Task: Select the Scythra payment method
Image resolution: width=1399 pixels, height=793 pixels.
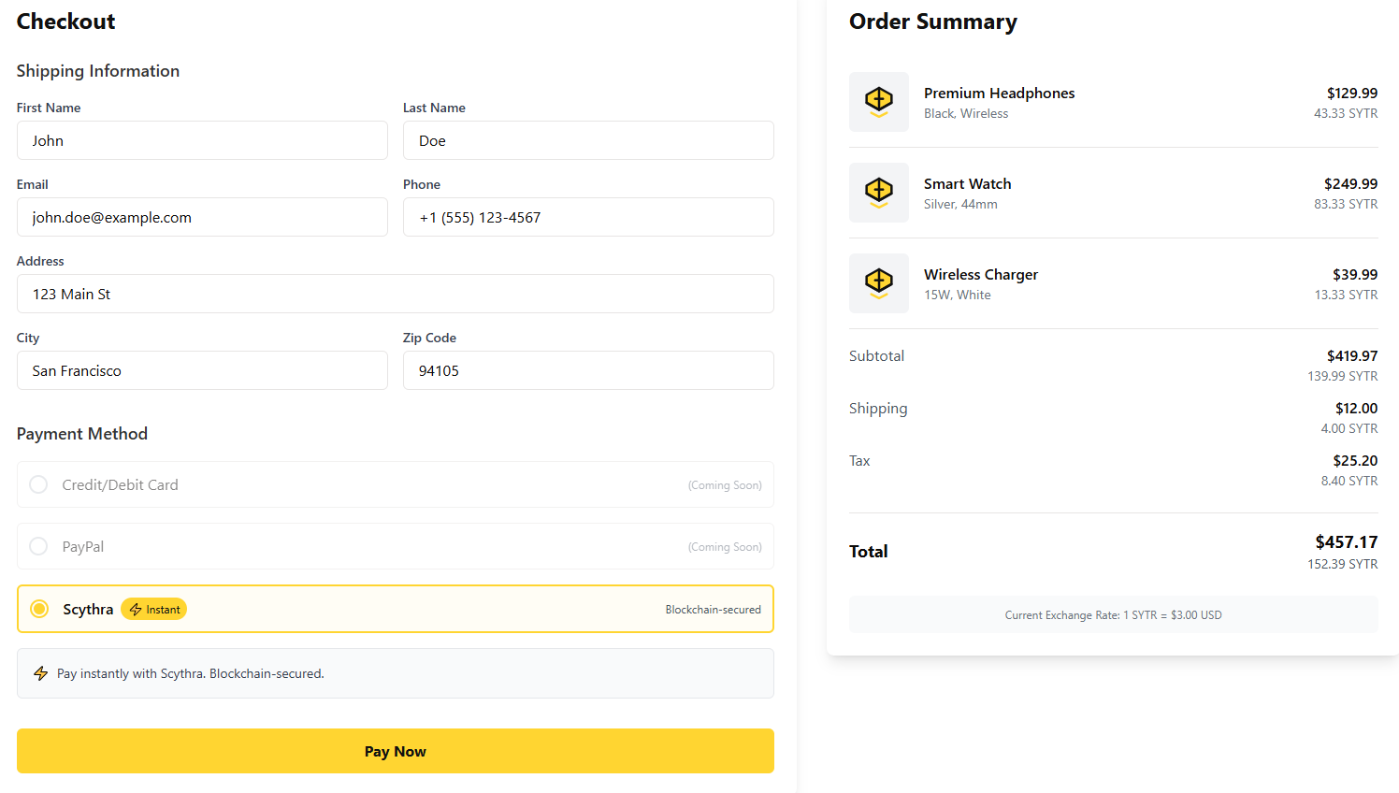Action: coord(395,609)
